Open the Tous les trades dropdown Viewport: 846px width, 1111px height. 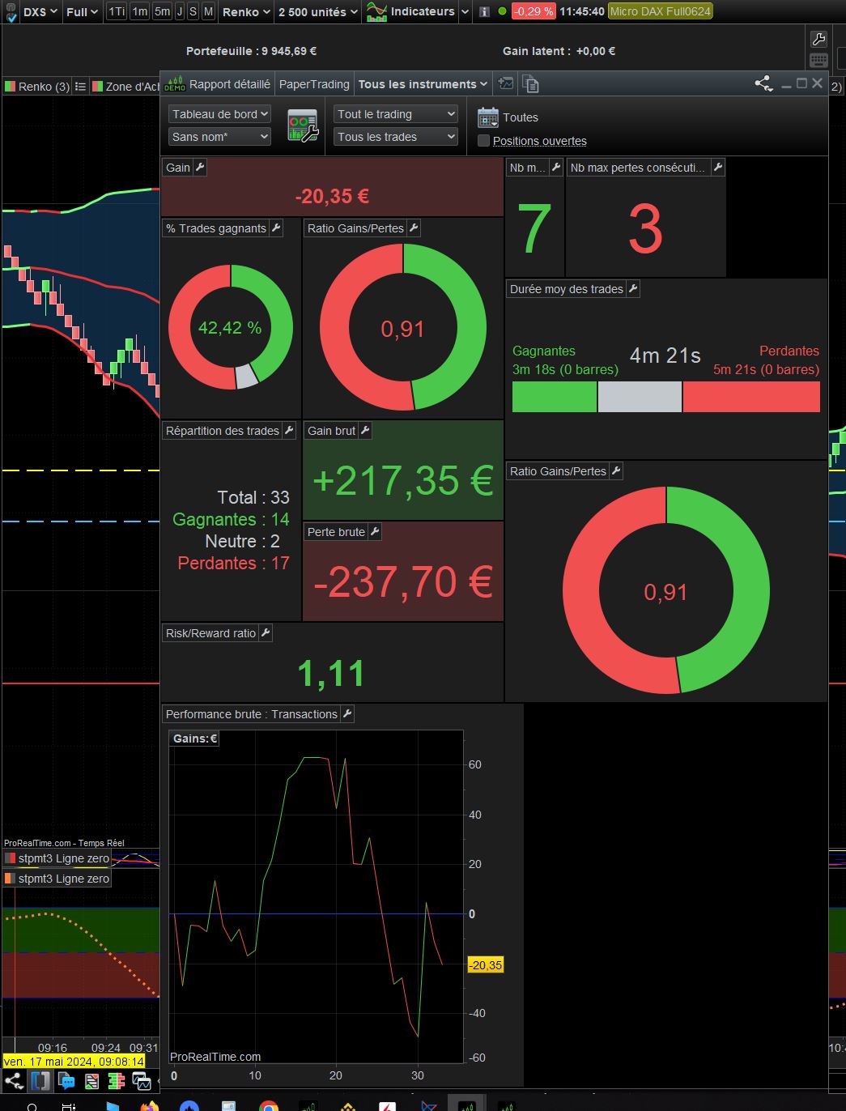coord(396,137)
